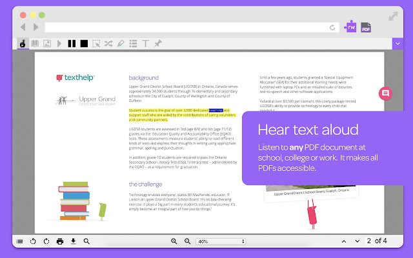Click the browser forward arrow
This screenshot has width=413, height=258.
pos(36,27)
